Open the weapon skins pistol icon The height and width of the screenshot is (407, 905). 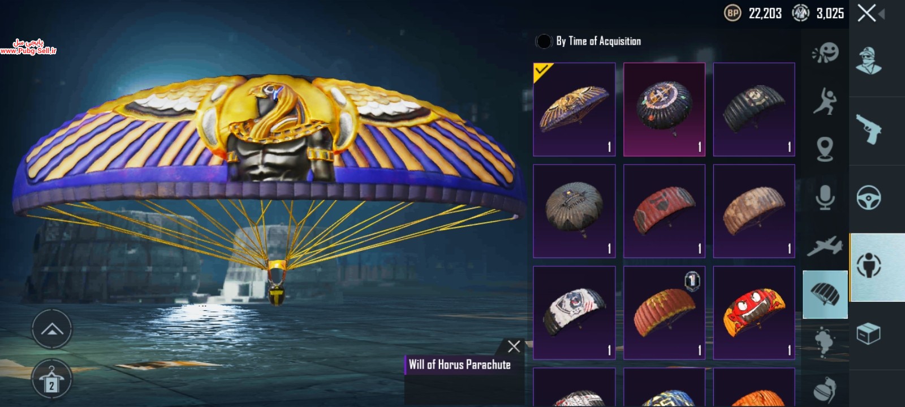868,129
